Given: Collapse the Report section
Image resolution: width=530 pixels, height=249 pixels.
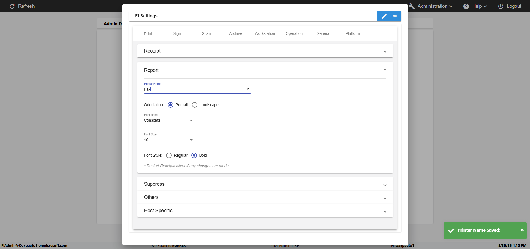Looking at the screenshot, I should click(385, 70).
